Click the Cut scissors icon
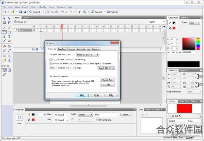The height and width of the screenshot is (141, 204). pos(48,12)
